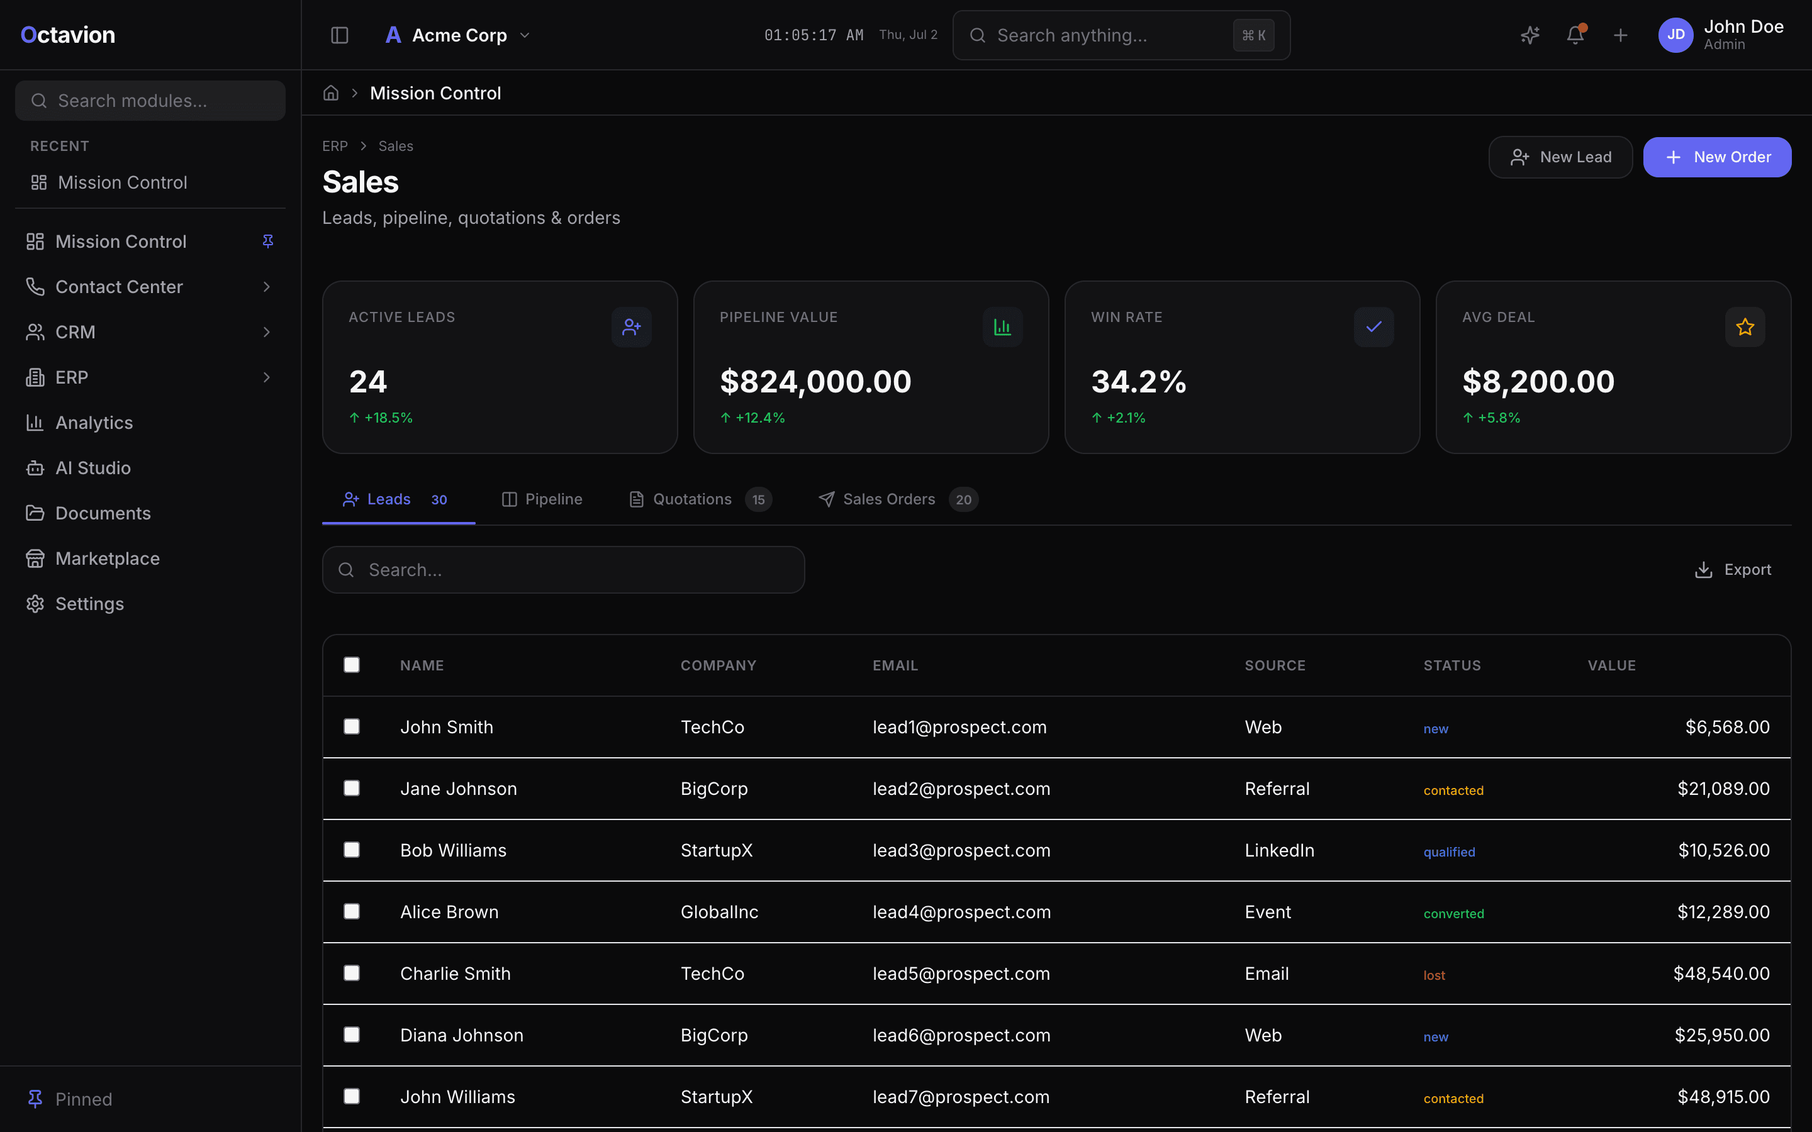Click the Avg Deal star icon
Screen dimensions: 1812x1132
1745,327
